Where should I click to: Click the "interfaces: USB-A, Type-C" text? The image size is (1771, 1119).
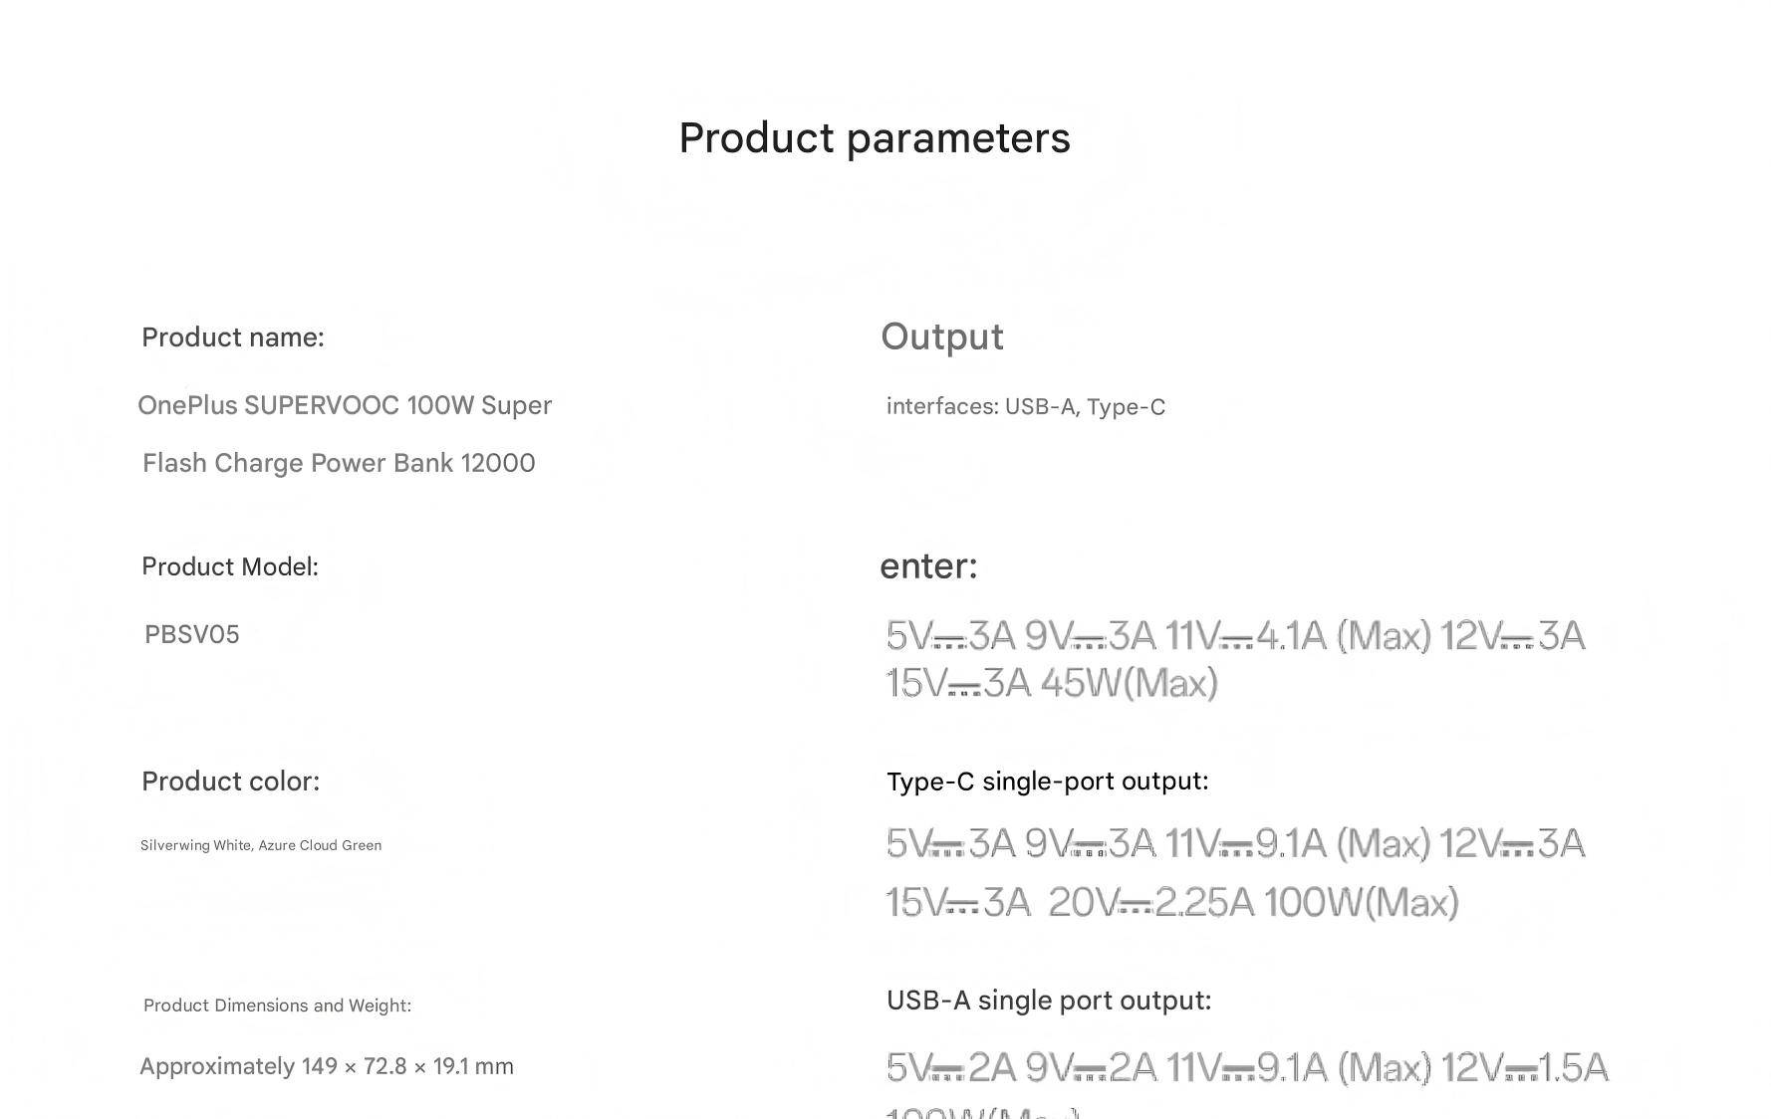click(x=1026, y=406)
